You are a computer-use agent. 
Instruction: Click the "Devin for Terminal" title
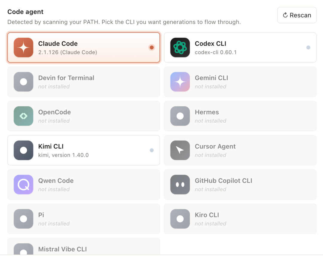pos(66,78)
